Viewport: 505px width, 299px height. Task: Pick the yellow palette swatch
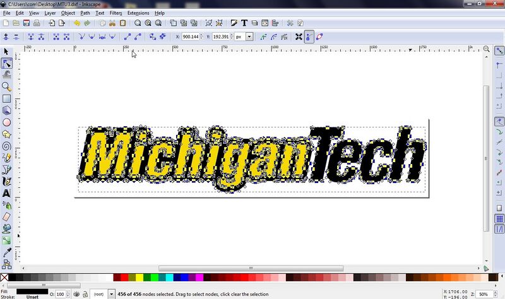140,277
